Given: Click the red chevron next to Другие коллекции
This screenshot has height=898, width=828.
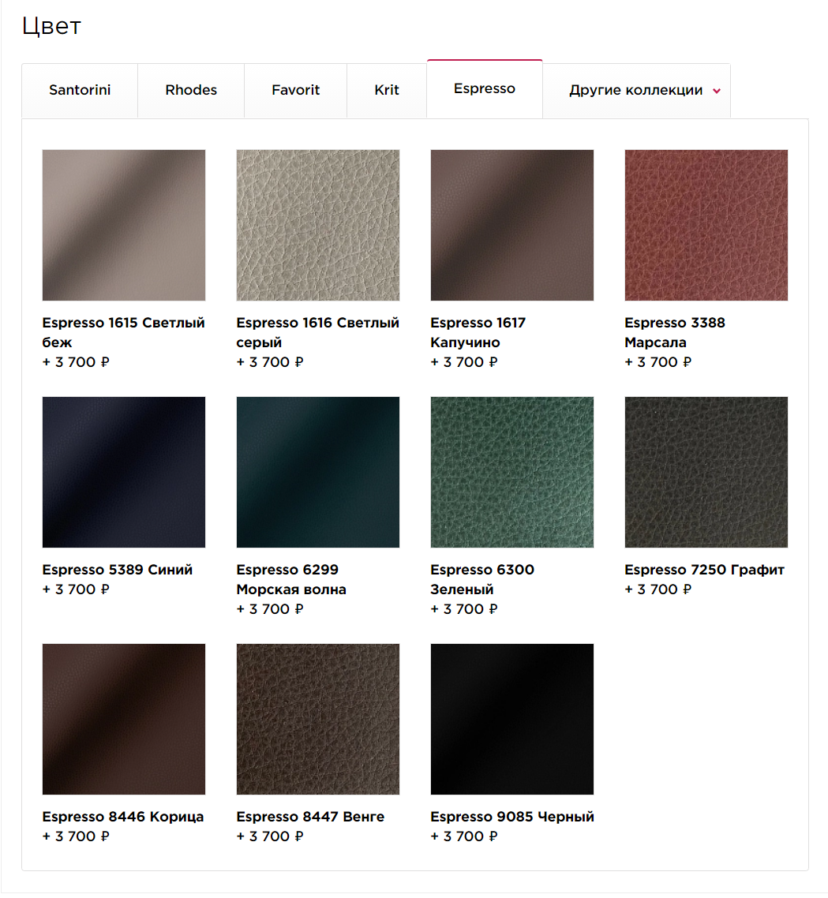Looking at the screenshot, I should [x=716, y=91].
